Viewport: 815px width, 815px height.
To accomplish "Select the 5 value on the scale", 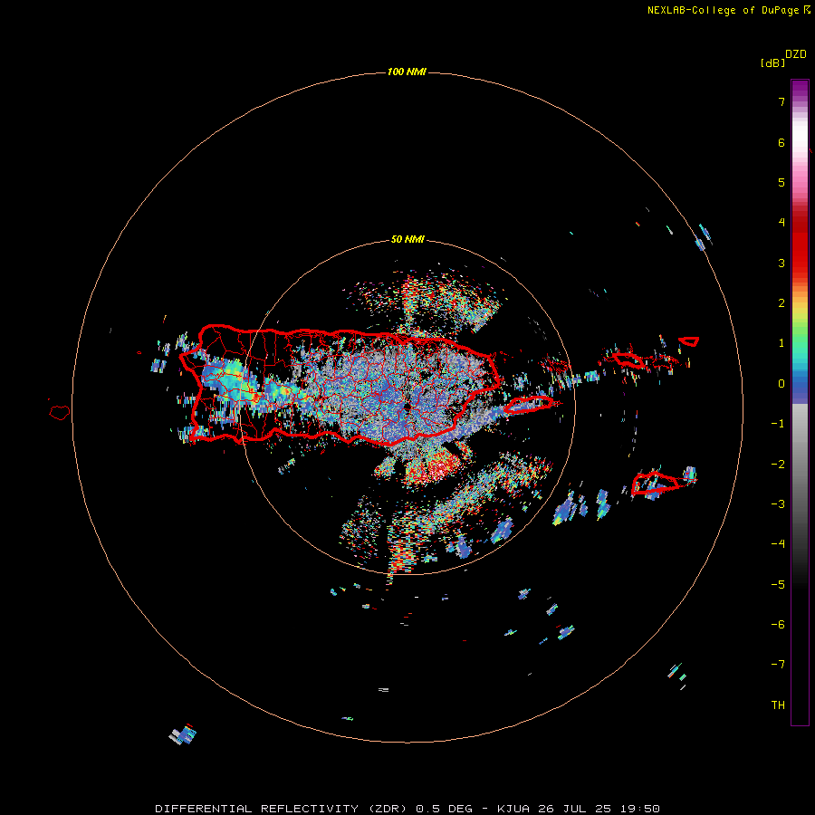I will pyautogui.click(x=781, y=182).
